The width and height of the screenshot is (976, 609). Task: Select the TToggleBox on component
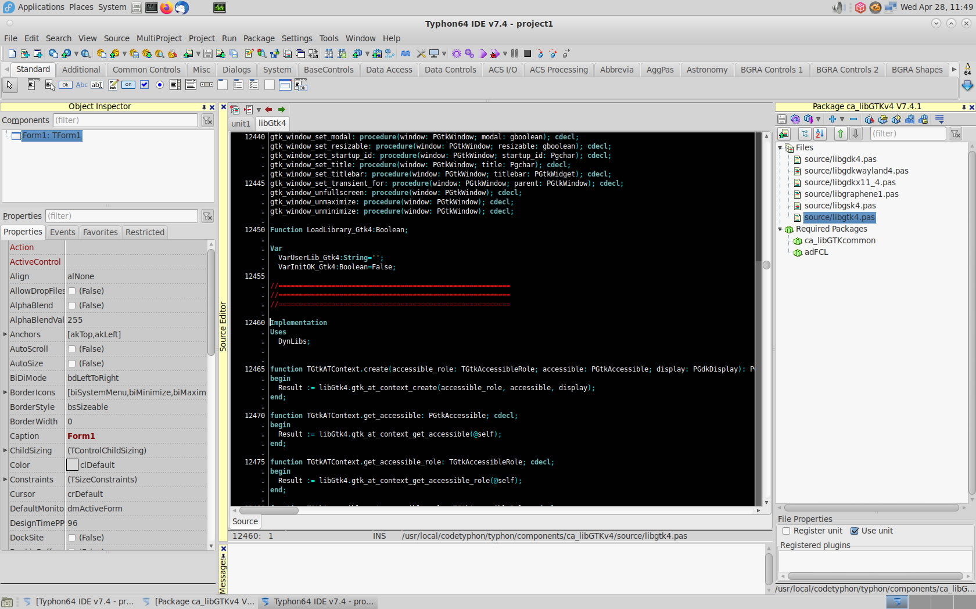pos(128,85)
